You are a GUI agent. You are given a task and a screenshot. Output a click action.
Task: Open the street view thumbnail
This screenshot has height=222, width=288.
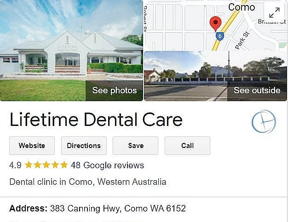click(215, 76)
